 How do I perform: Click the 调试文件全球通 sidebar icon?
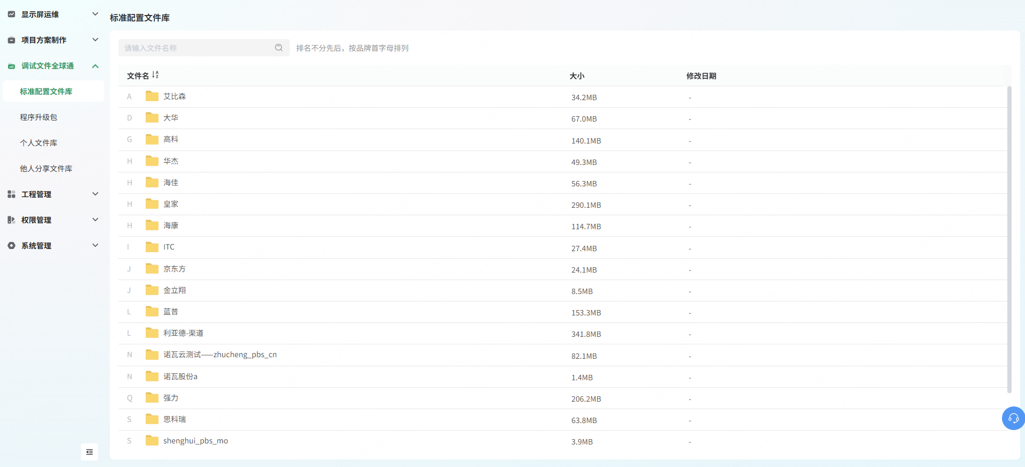pos(11,66)
